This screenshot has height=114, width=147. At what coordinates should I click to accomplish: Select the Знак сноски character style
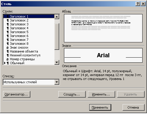29,47
